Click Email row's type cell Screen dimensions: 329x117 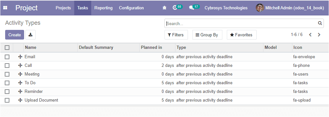204,57
